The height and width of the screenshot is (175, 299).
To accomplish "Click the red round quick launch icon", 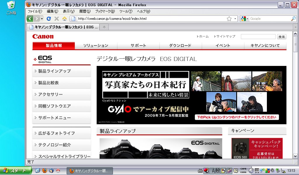I will pos(58,171).
